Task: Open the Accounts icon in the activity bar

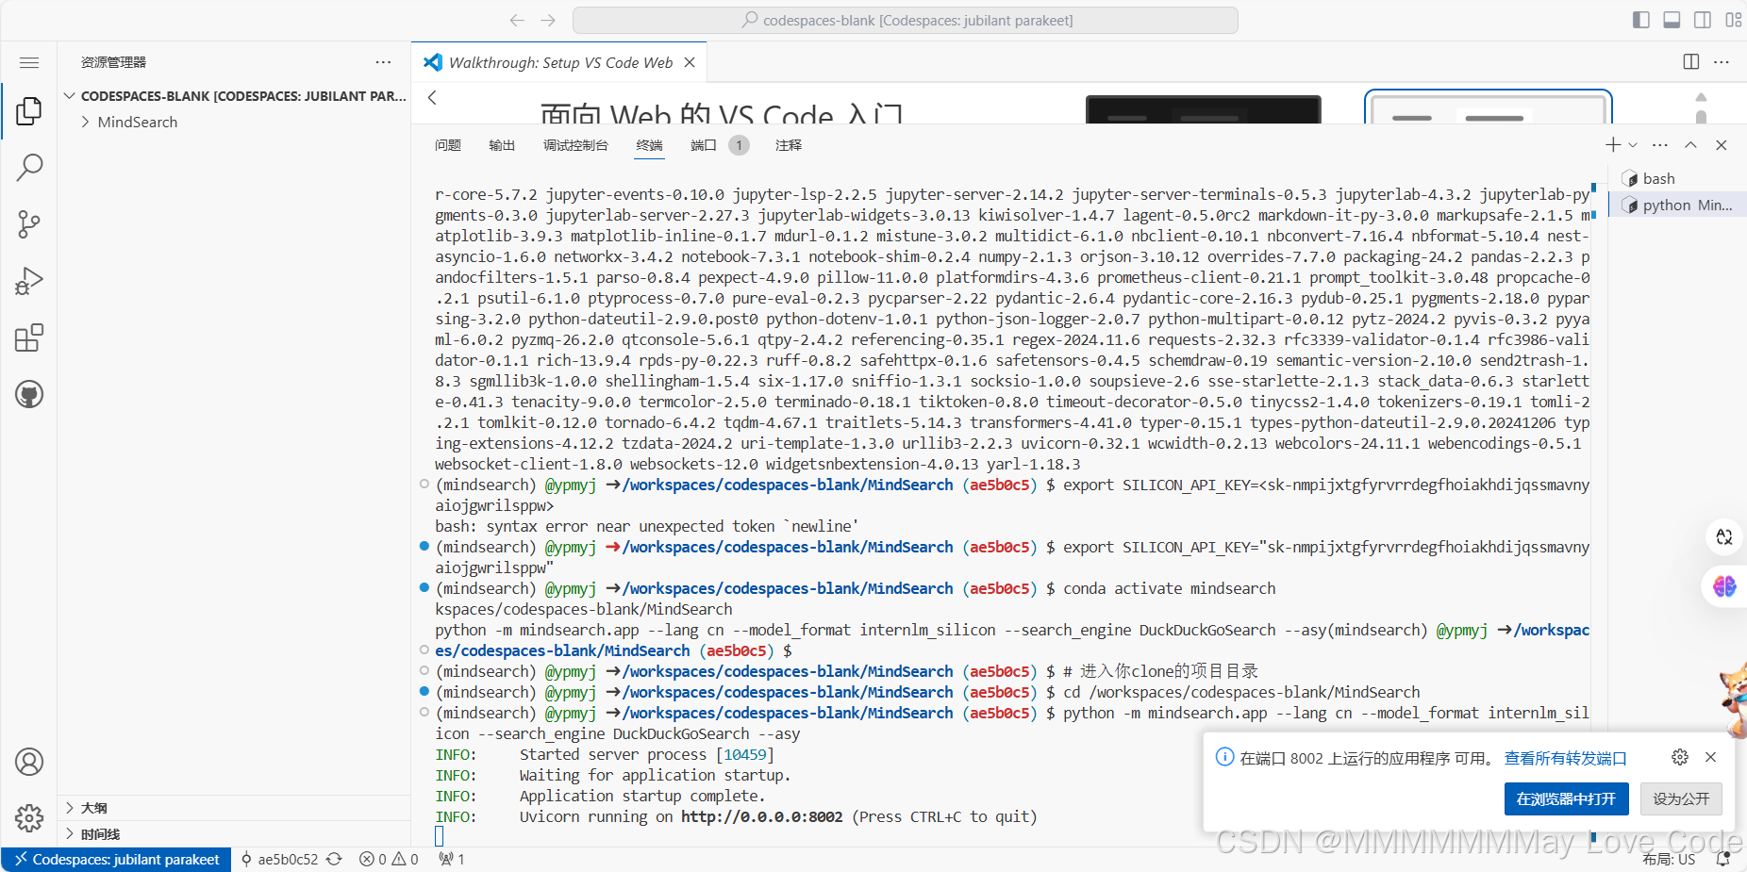Action: coord(28,761)
